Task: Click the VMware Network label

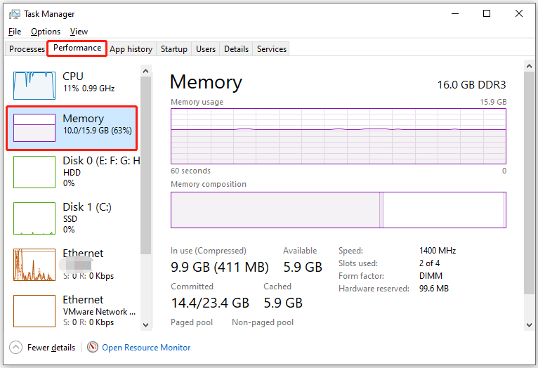Action: point(100,312)
